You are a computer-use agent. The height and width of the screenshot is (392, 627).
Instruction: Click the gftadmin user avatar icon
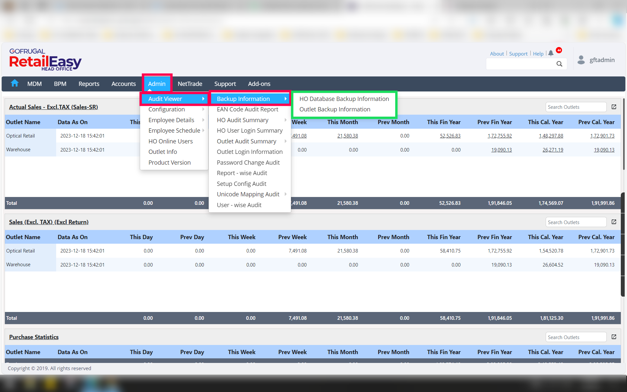pyautogui.click(x=581, y=60)
